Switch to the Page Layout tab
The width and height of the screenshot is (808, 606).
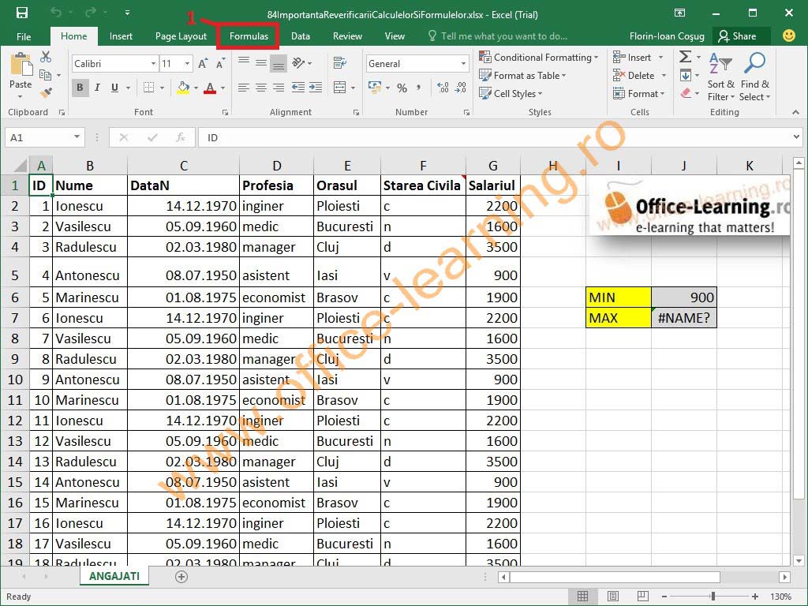(x=181, y=36)
